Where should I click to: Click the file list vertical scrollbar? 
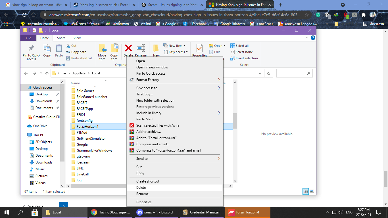tap(235, 120)
